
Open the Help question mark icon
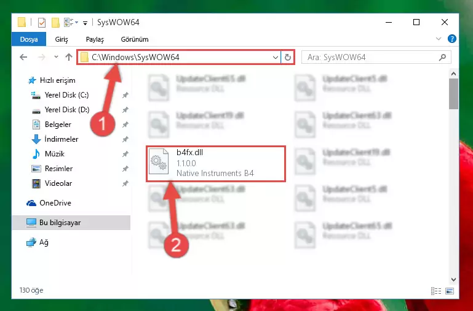tap(451, 39)
